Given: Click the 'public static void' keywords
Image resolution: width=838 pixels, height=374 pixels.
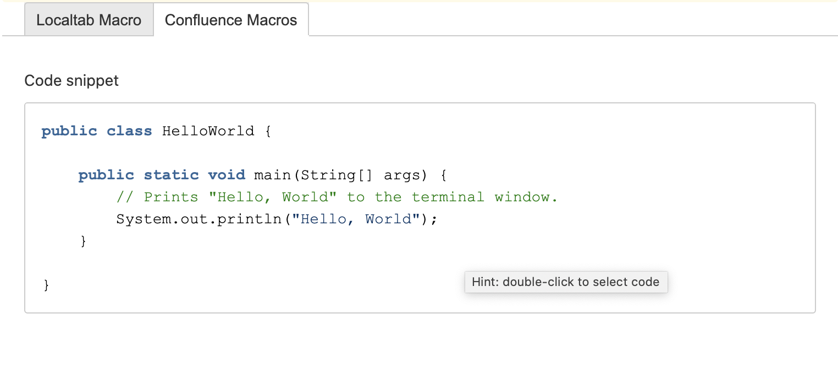Looking at the screenshot, I should click(x=162, y=174).
